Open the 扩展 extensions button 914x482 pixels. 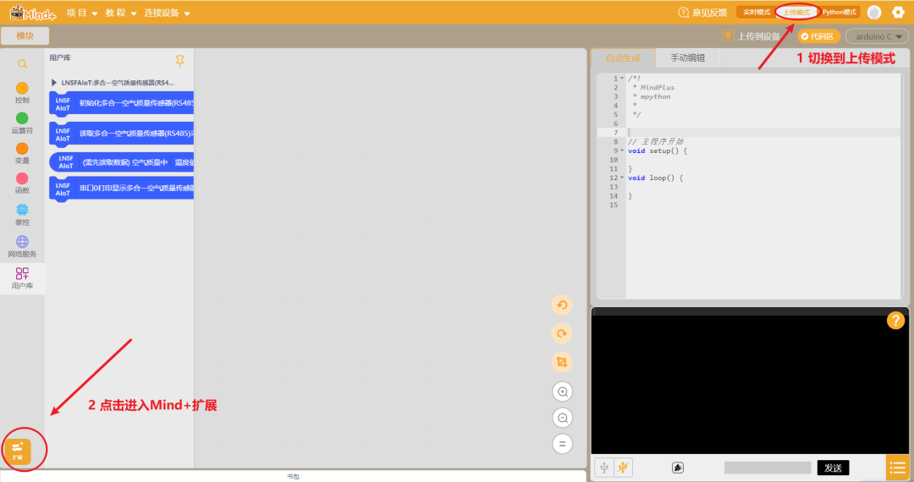tap(18, 450)
